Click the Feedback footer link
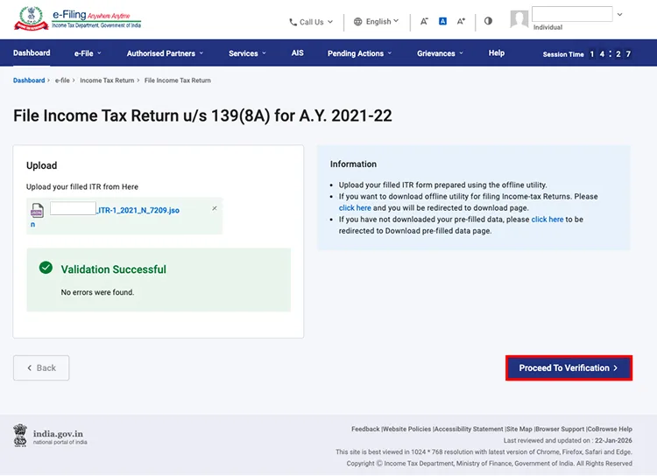 coord(365,429)
